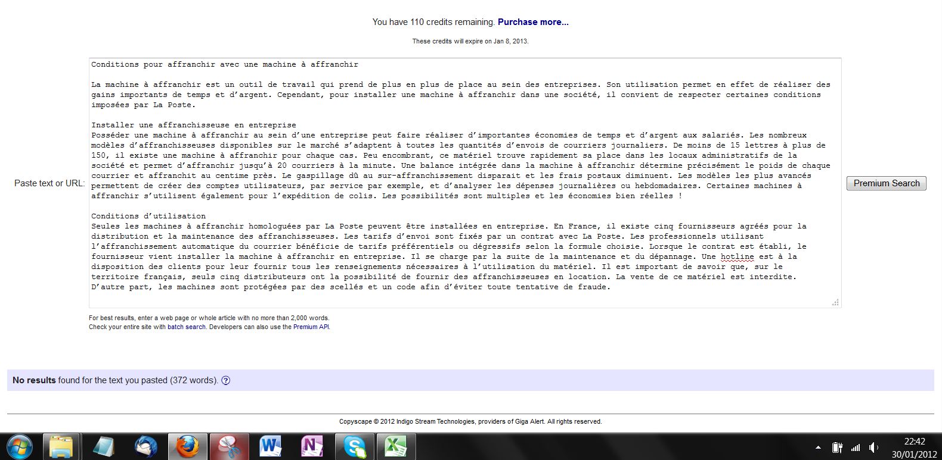
Task: Click the help icon beside No results message
Action: 226,381
